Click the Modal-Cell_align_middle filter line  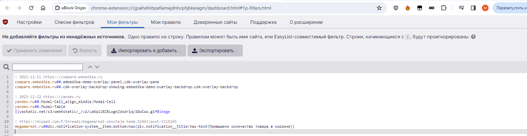(x=65, y=102)
